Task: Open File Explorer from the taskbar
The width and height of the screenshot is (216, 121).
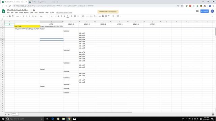Action: pos(63,119)
